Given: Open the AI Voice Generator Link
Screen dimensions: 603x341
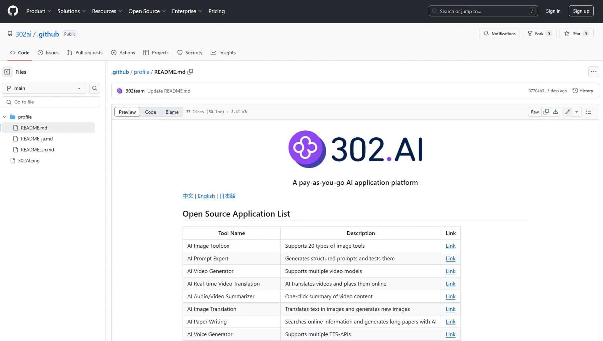Looking at the screenshot, I should 450,334.
